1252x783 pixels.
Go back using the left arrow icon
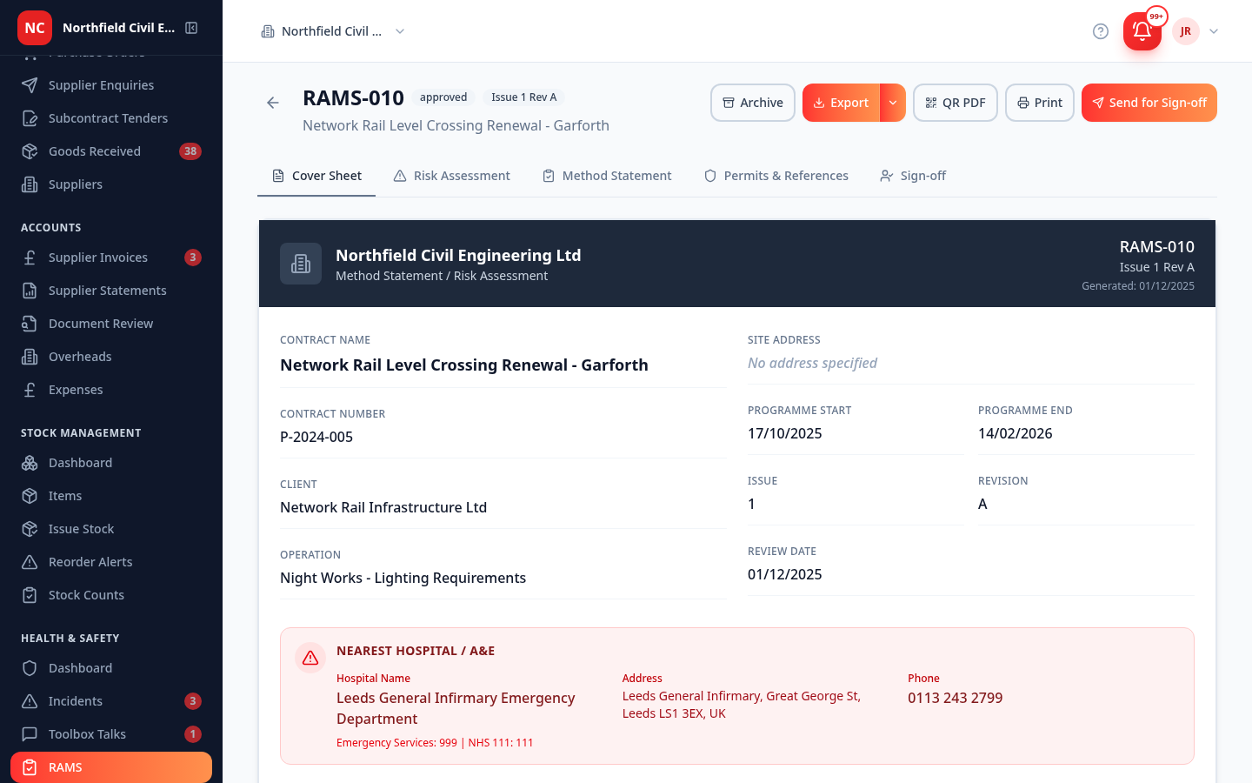(273, 103)
